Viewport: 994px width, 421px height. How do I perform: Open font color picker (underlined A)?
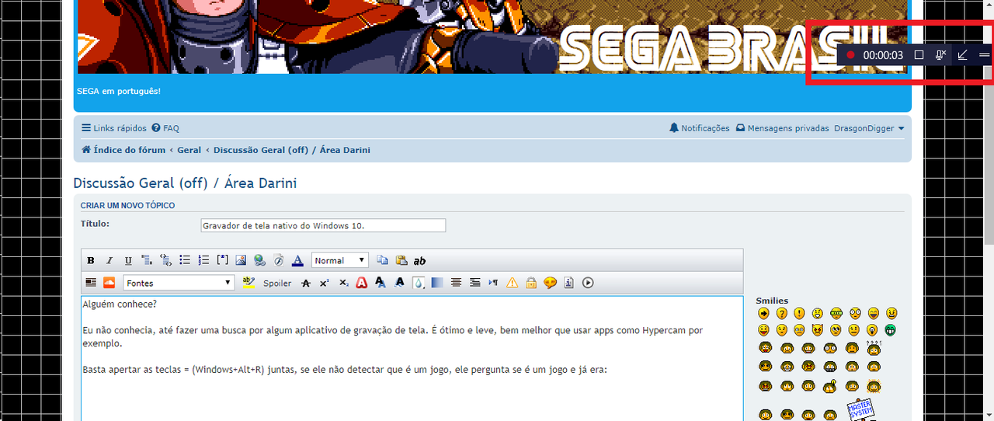(x=297, y=260)
